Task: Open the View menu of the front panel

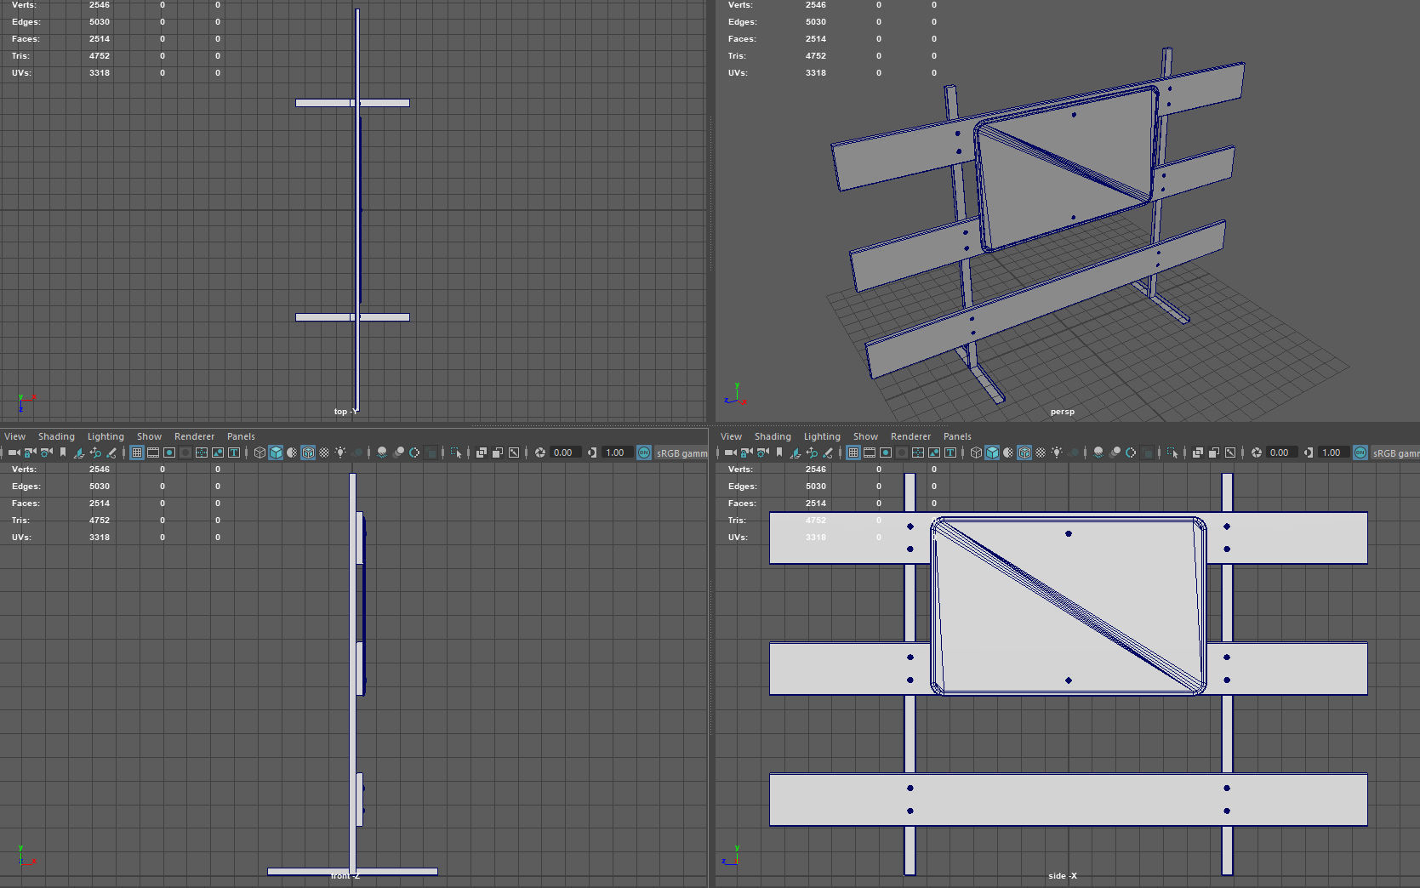Action: pyautogui.click(x=14, y=436)
